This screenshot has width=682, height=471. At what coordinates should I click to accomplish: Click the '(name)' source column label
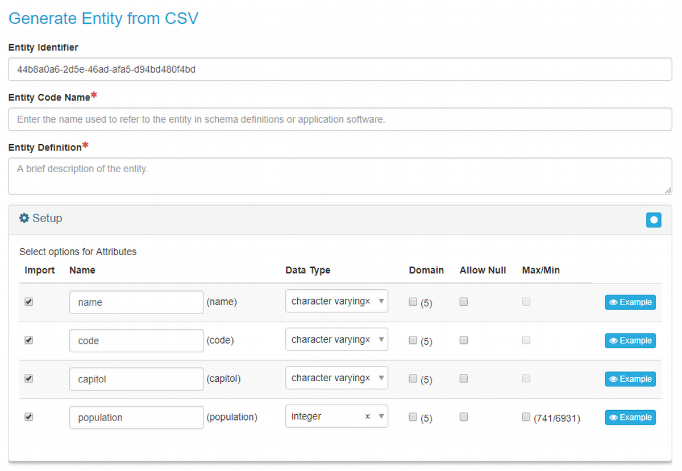222,302
